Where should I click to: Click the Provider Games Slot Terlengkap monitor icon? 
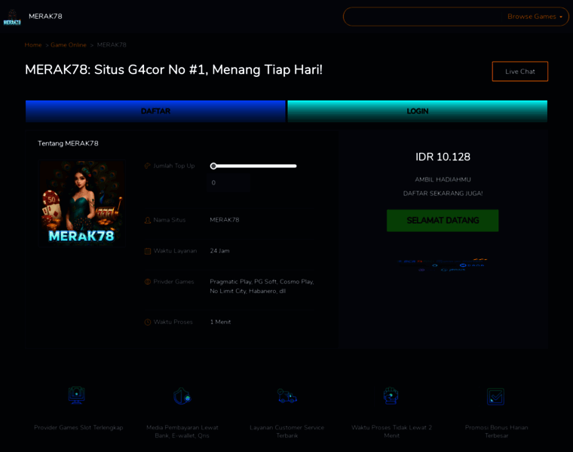click(x=77, y=395)
